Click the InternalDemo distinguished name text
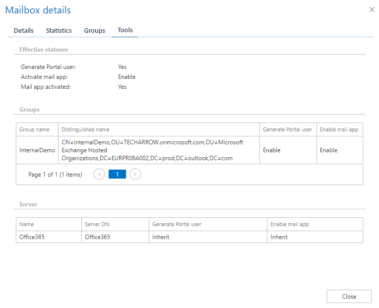The image size is (379, 308). pyautogui.click(x=152, y=150)
